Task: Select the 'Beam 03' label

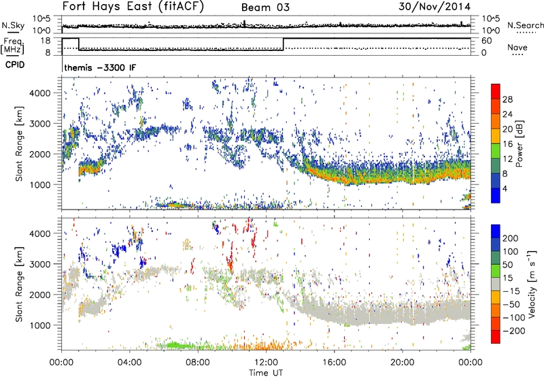Action: point(265,7)
